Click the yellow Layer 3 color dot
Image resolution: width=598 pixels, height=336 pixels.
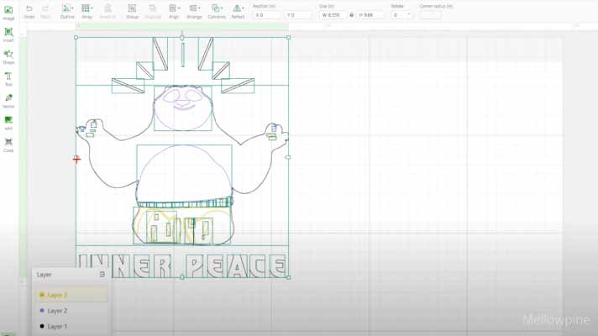(x=42, y=295)
